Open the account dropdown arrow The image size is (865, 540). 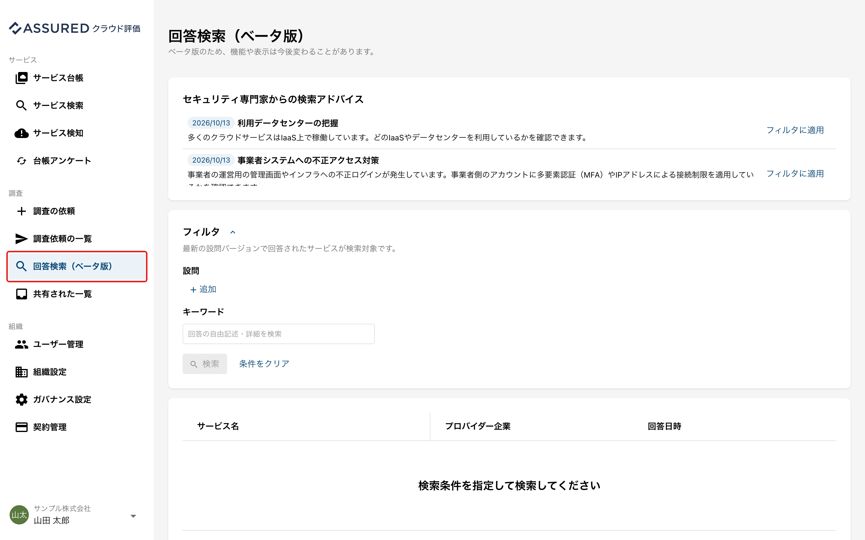pos(133,516)
